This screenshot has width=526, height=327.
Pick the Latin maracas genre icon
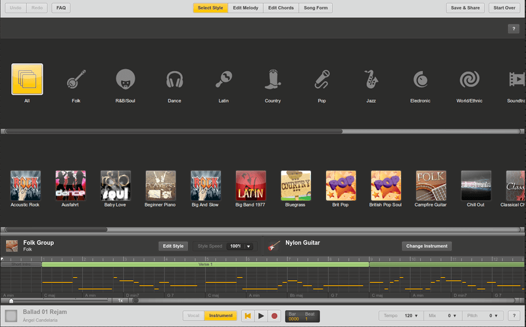pyautogui.click(x=223, y=80)
